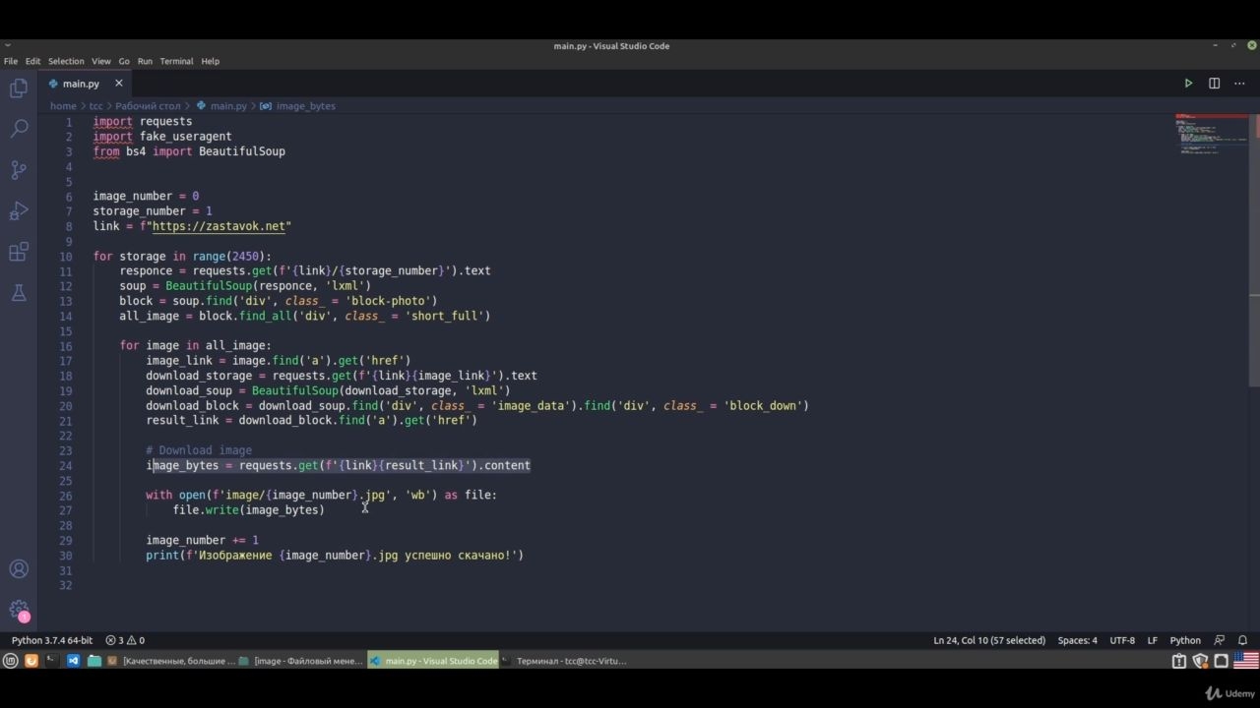Open the Accounts icon in activity bar
The height and width of the screenshot is (708, 1260).
19,569
